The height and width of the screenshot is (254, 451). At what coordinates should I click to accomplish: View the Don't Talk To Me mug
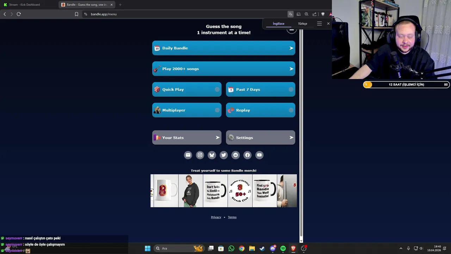[215, 191]
